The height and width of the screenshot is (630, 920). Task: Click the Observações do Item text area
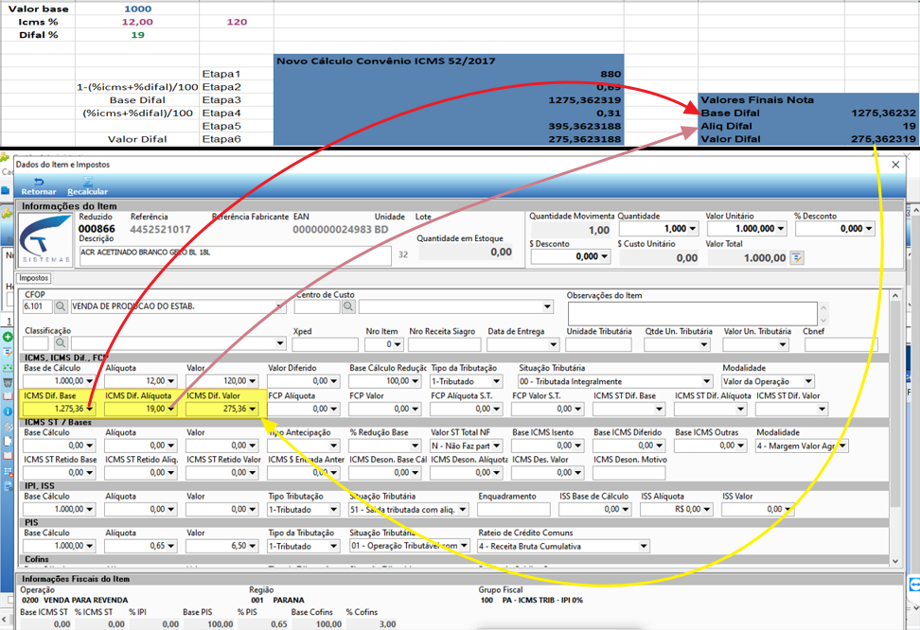tap(692, 314)
